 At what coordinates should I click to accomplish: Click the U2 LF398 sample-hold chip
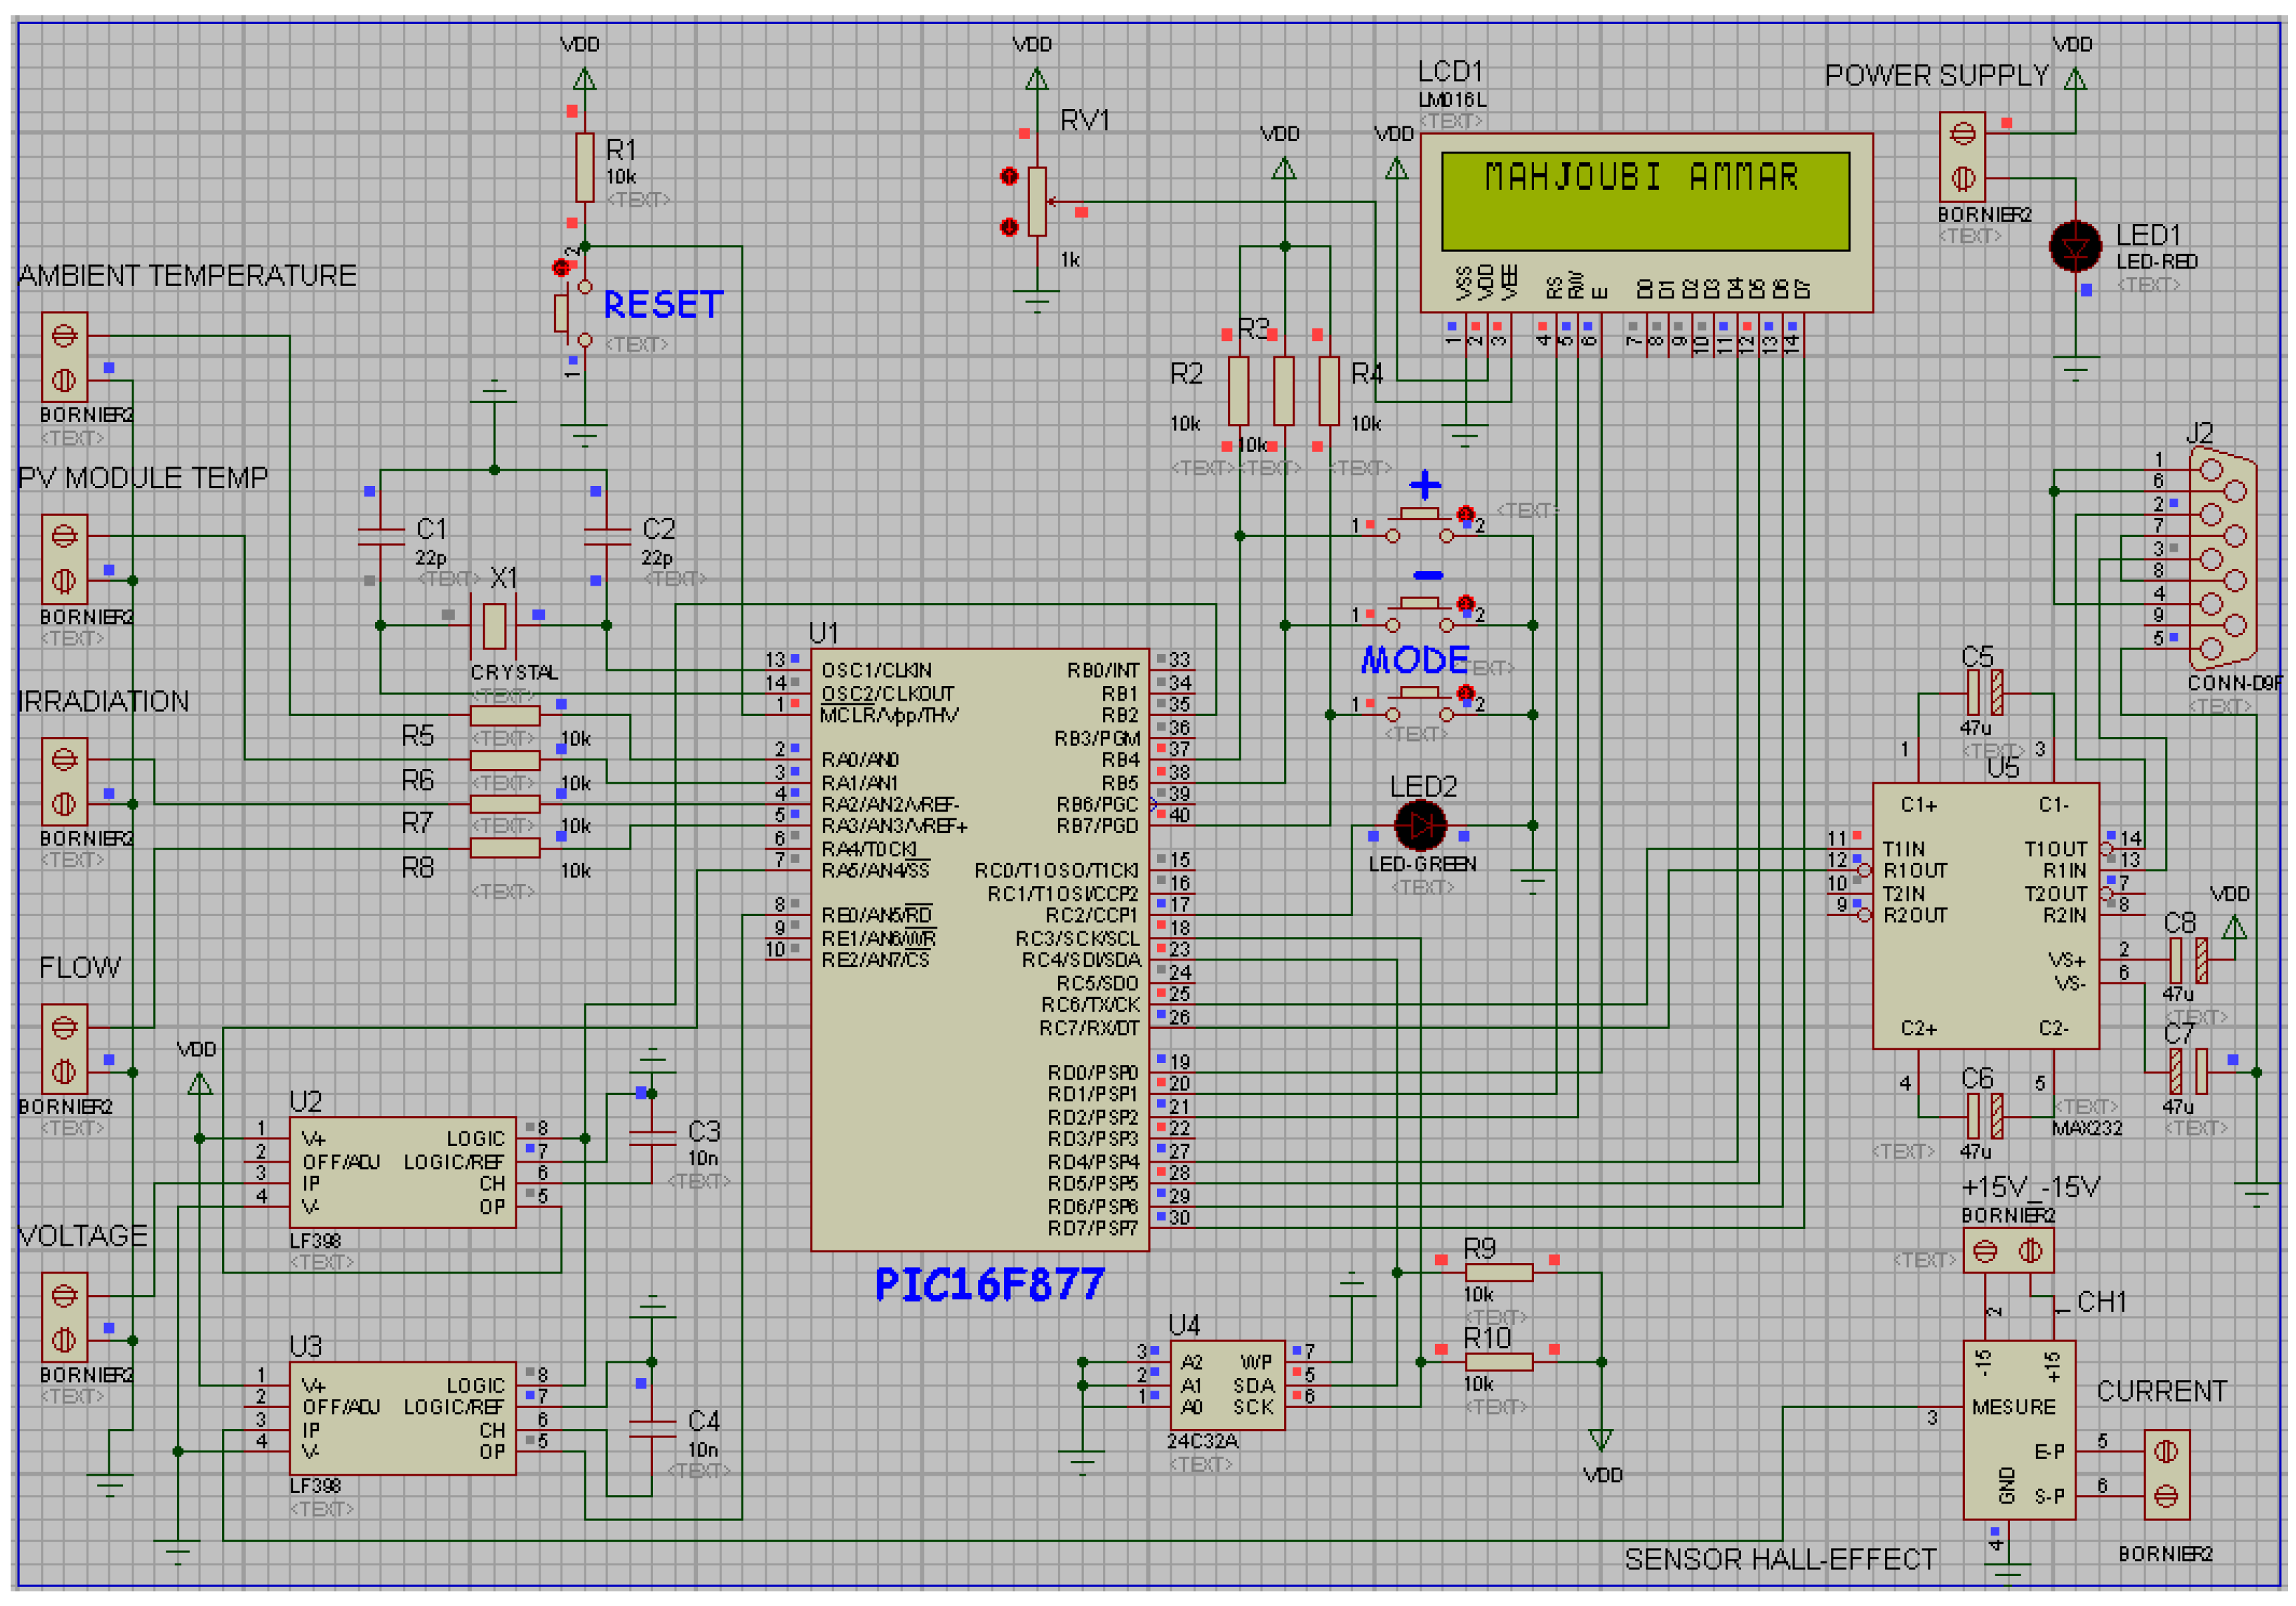point(403,1172)
